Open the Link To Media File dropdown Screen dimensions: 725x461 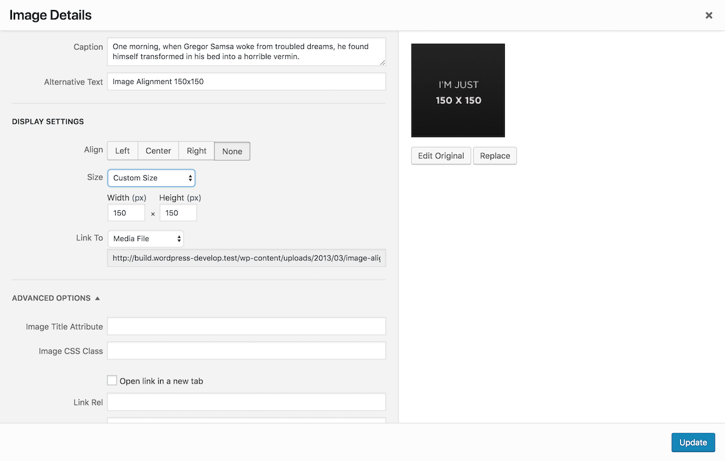[x=146, y=239]
